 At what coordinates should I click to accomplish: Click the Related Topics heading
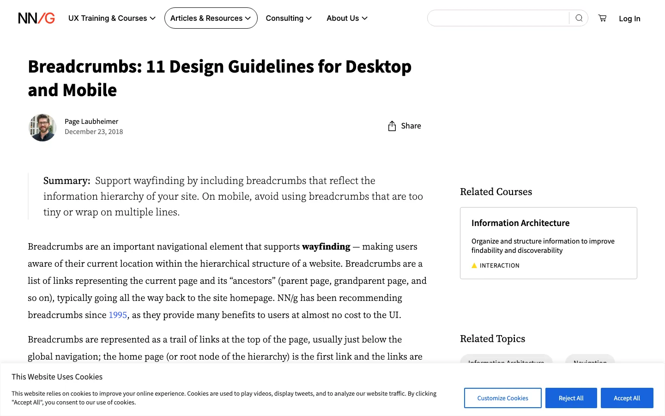point(492,339)
